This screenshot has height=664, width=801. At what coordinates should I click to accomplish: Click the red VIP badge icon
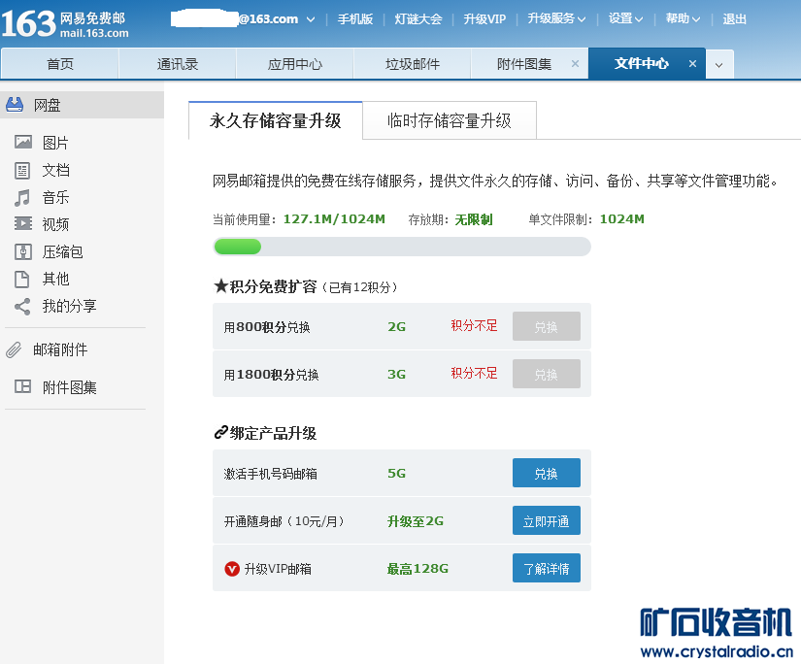click(x=232, y=569)
